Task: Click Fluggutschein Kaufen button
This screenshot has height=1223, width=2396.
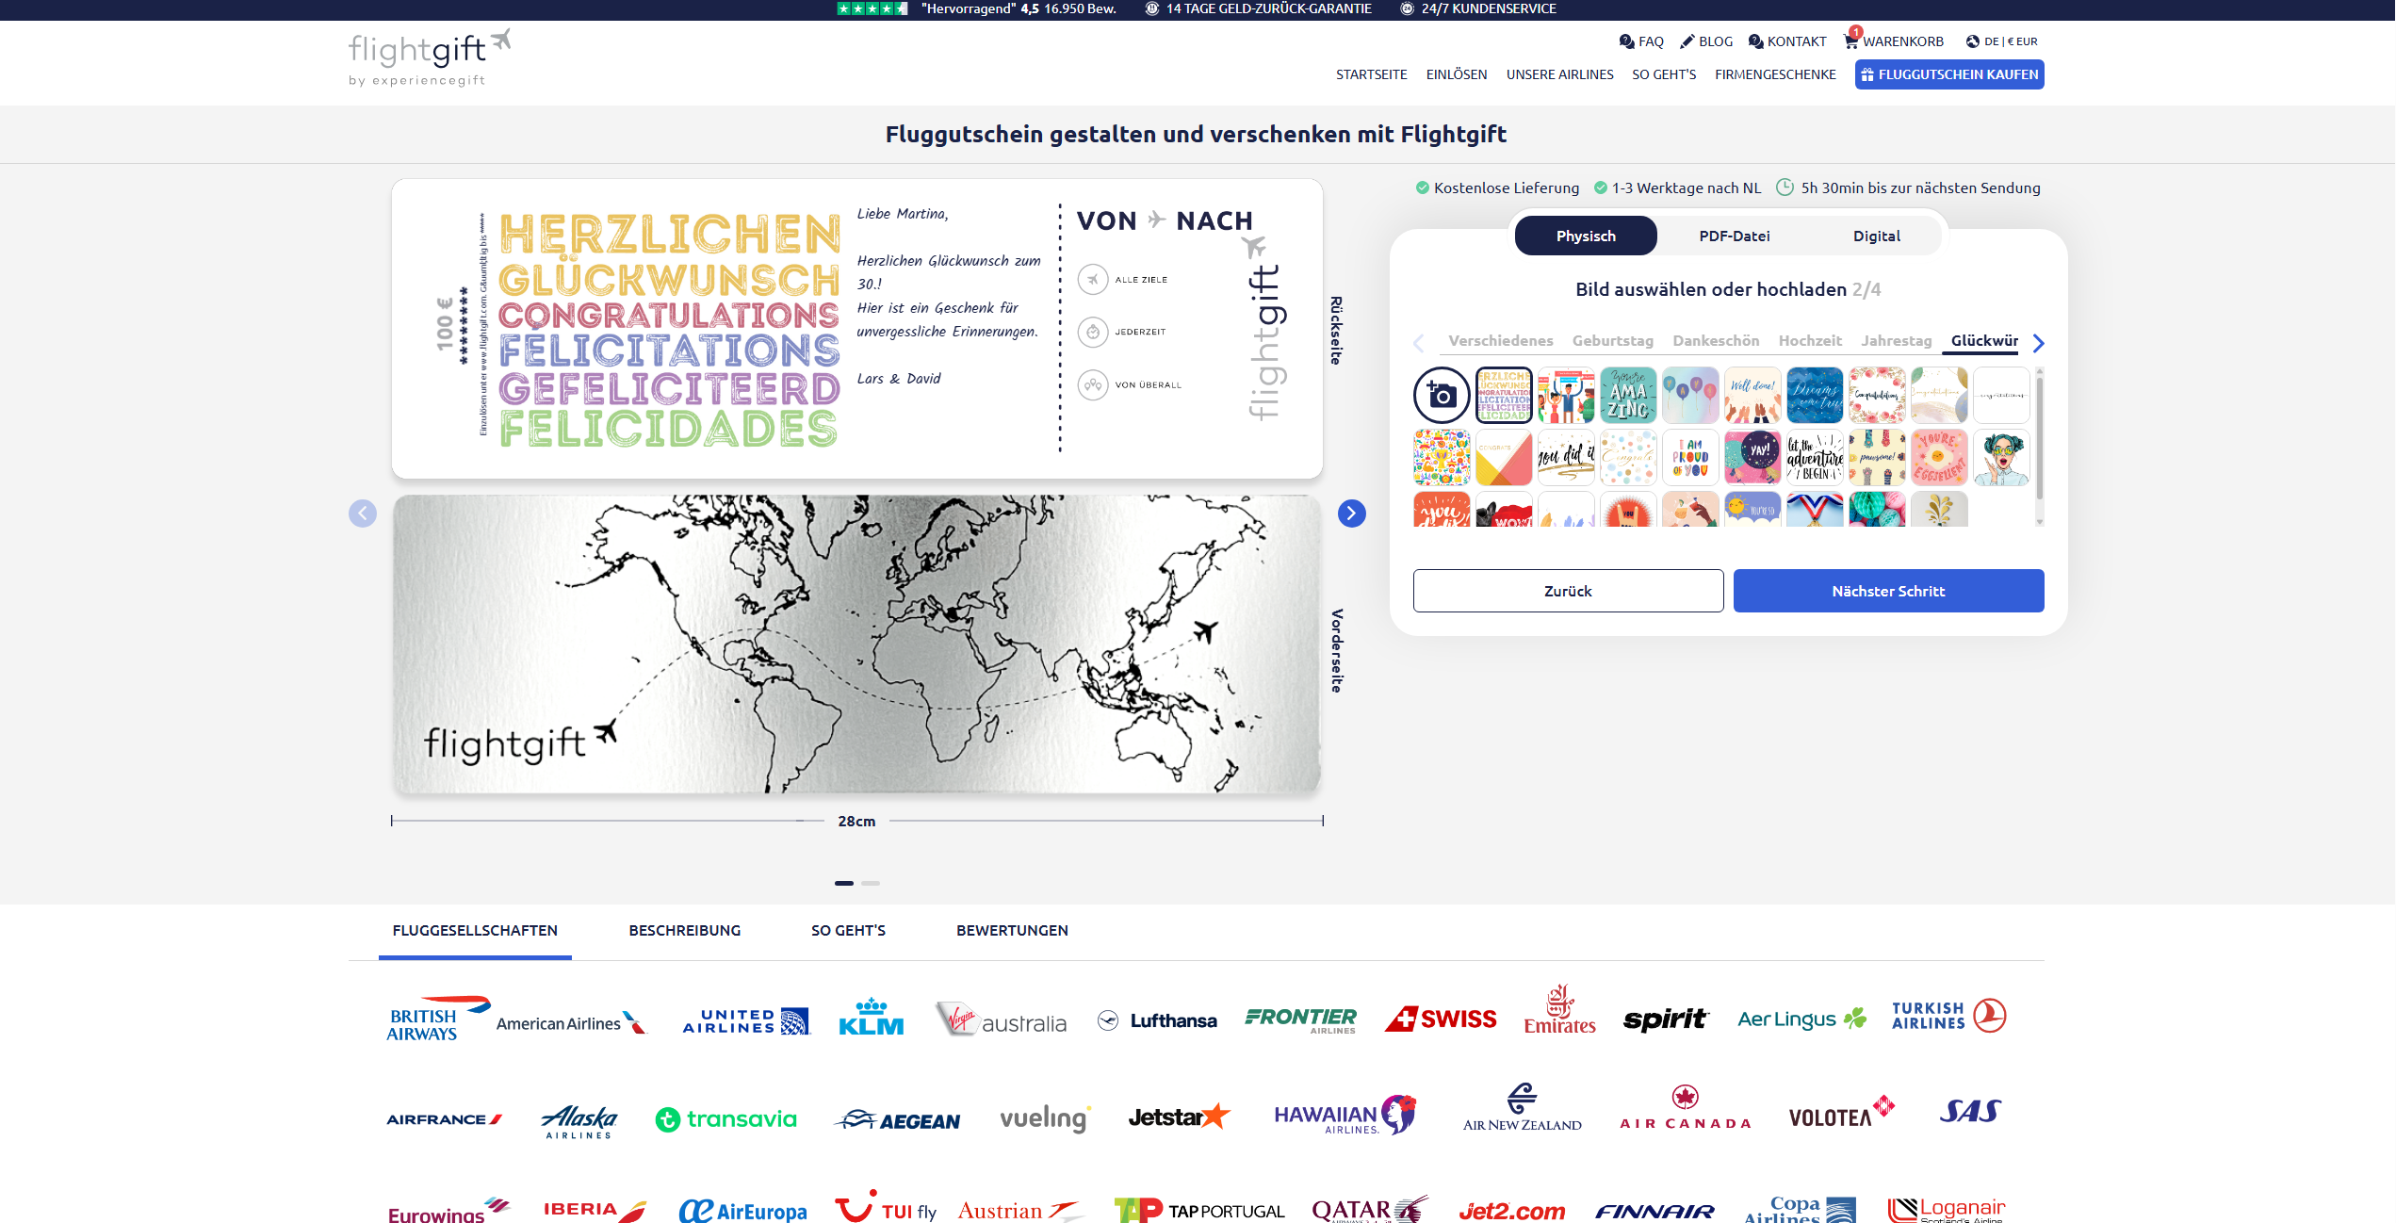Action: click(1948, 74)
